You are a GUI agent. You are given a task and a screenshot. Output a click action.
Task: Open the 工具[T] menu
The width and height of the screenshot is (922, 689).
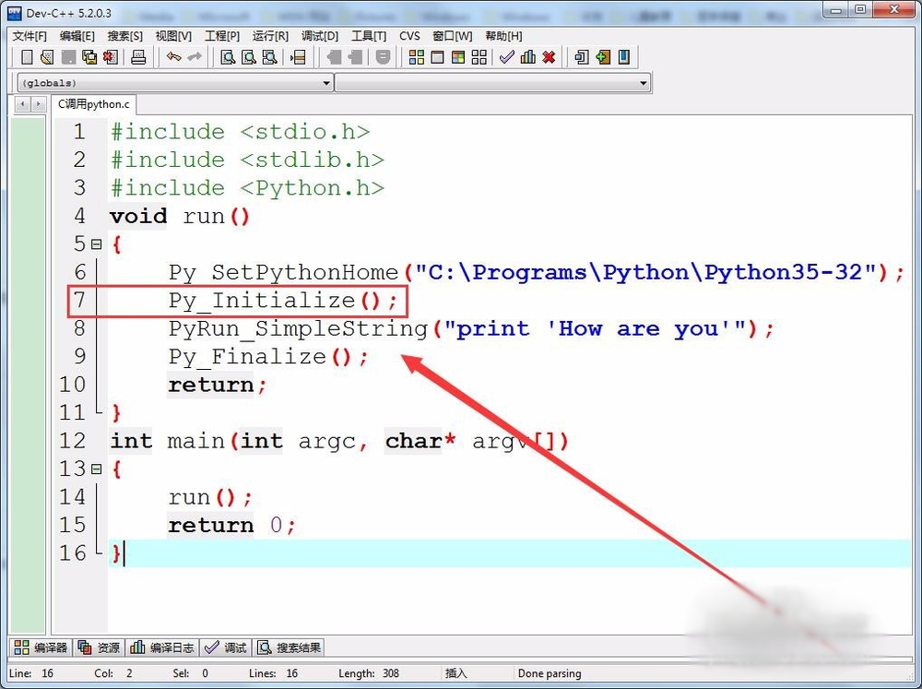coord(369,36)
